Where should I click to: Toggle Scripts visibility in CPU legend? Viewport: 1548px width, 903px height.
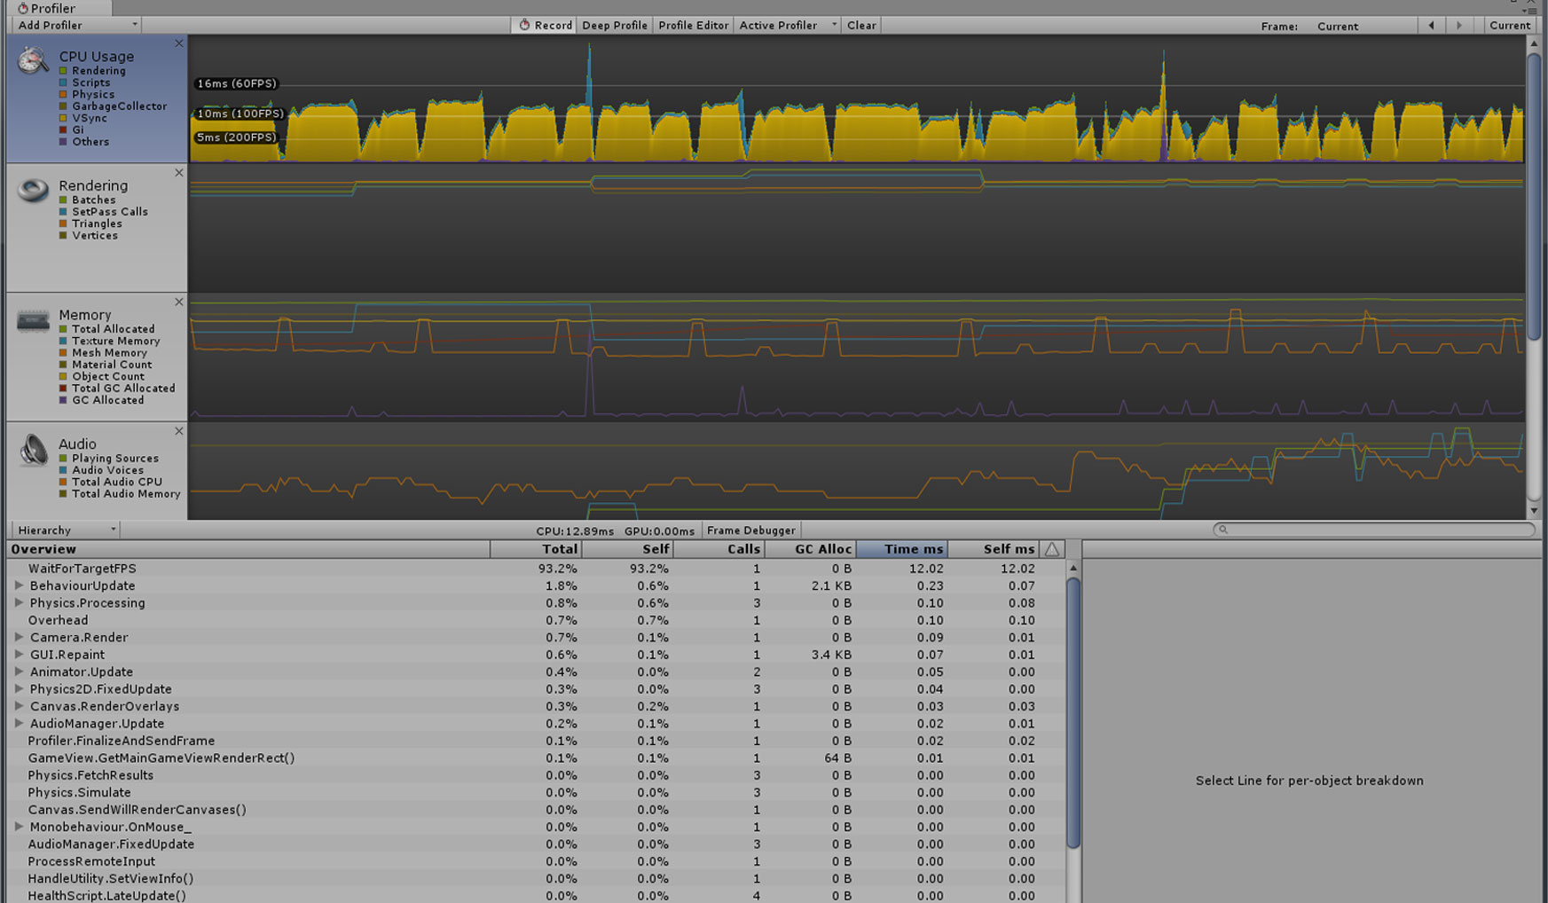pyautogui.click(x=61, y=82)
